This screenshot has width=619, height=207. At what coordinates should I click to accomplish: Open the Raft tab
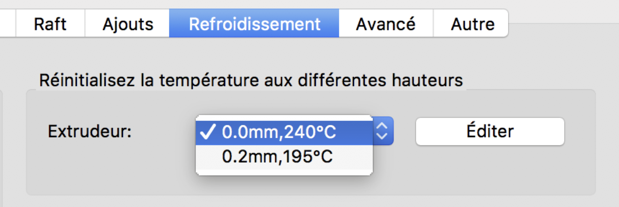(50, 24)
